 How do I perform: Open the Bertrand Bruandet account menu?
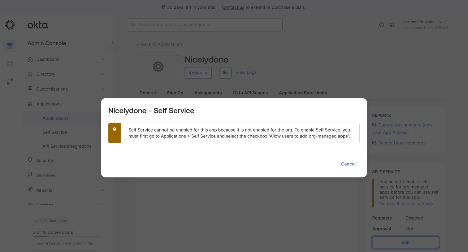[425, 24]
